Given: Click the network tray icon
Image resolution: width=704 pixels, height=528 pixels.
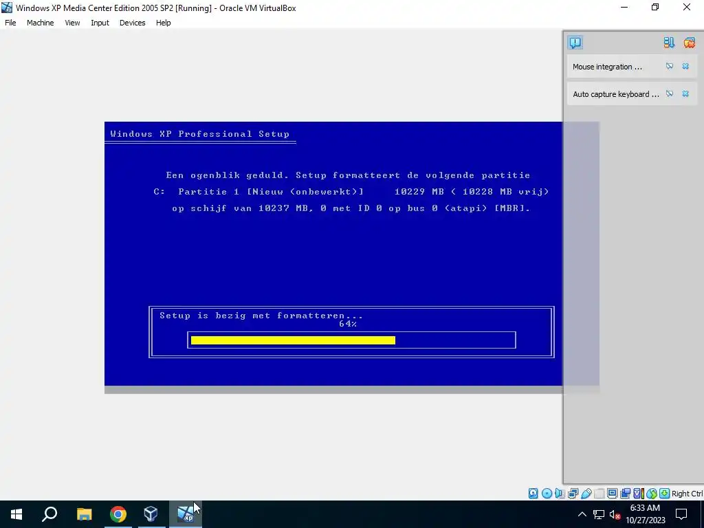Looking at the screenshot, I should pyautogui.click(x=599, y=514).
